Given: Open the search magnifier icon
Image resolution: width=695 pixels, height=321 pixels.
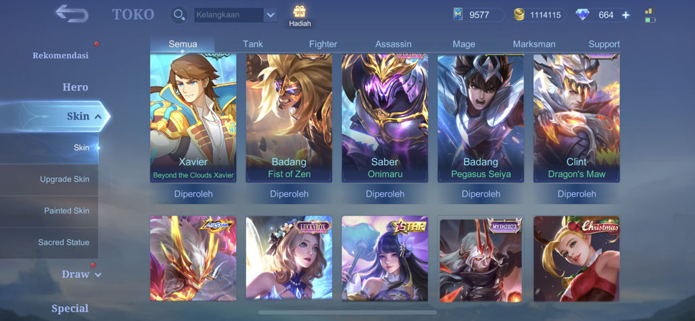Looking at the screenshot, I should point(179,15).
